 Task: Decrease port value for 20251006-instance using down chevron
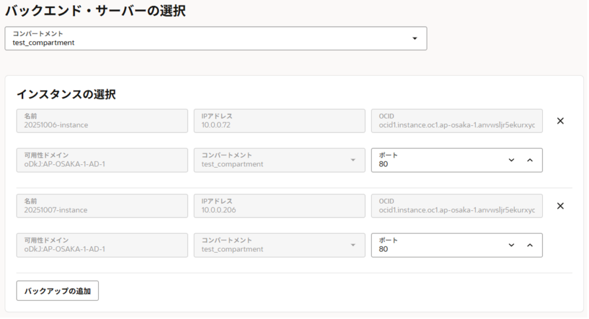pos(511,160)
